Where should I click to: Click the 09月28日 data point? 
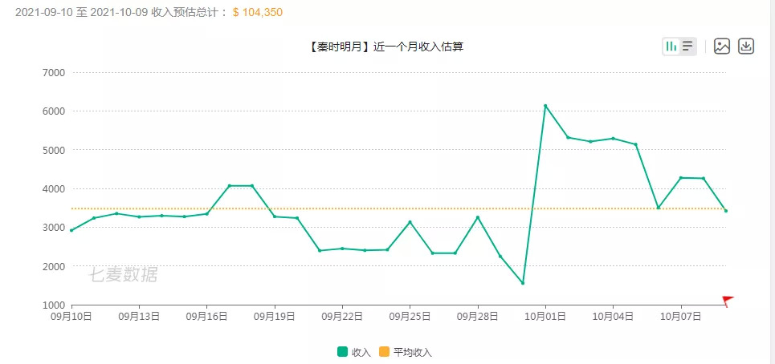coord(478,217)
